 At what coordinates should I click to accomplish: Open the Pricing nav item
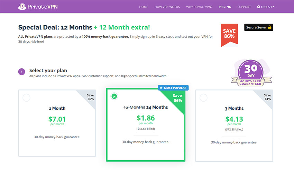point(225,7)
